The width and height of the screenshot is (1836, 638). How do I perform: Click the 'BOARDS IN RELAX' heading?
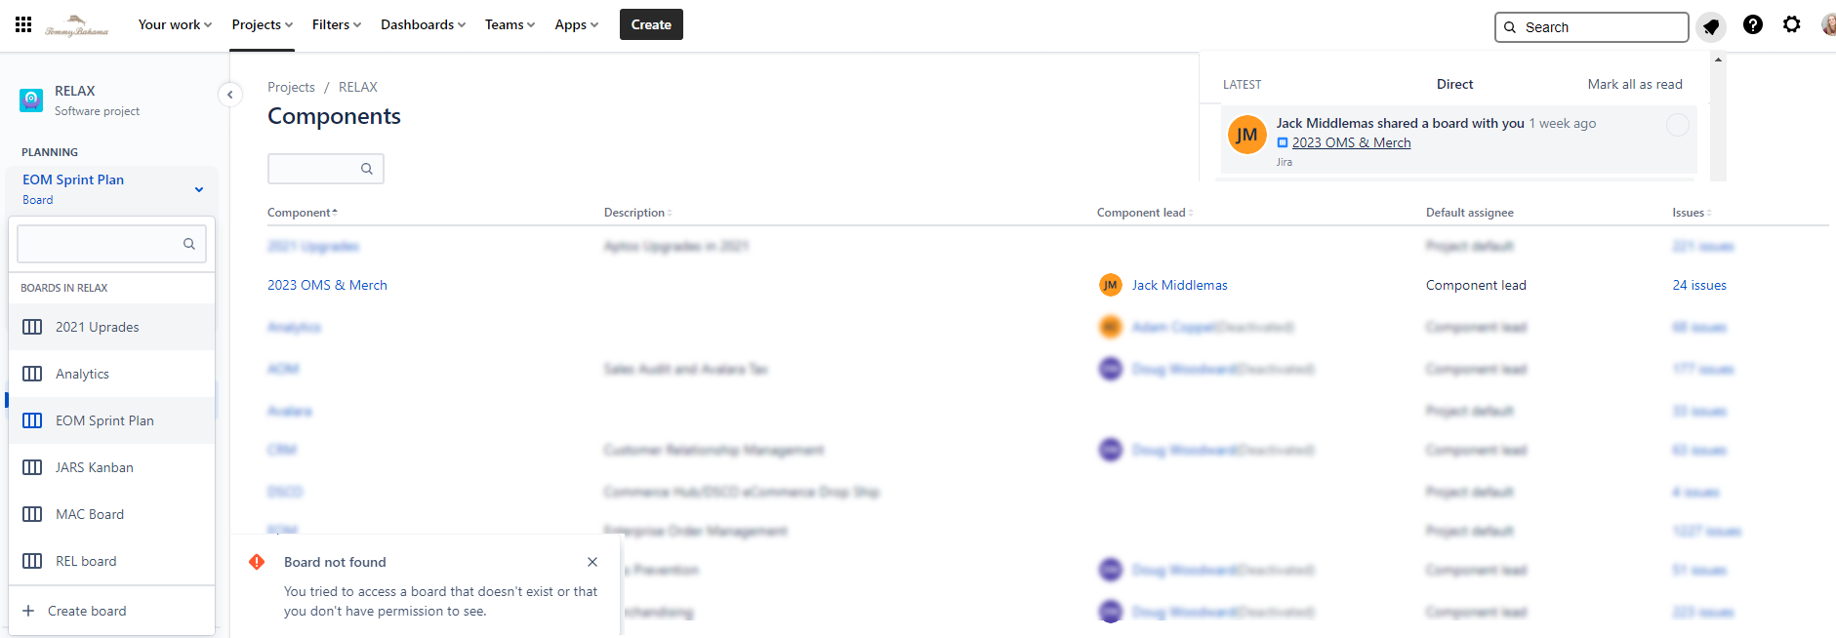coord(64,288)
